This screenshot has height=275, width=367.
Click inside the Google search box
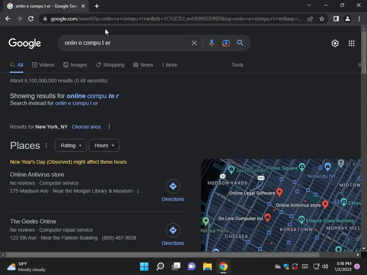127,43
